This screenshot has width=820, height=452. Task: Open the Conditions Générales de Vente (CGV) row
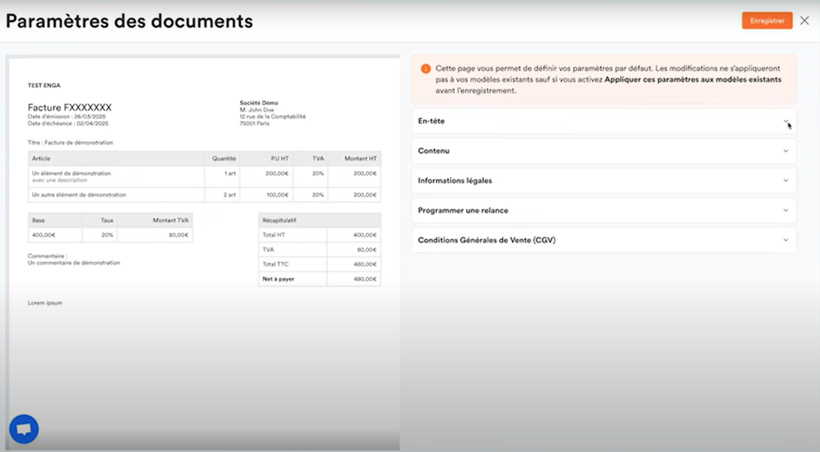[603, 240]
